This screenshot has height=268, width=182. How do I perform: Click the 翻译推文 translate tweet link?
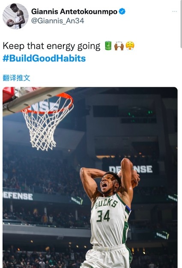pos(16,78)
